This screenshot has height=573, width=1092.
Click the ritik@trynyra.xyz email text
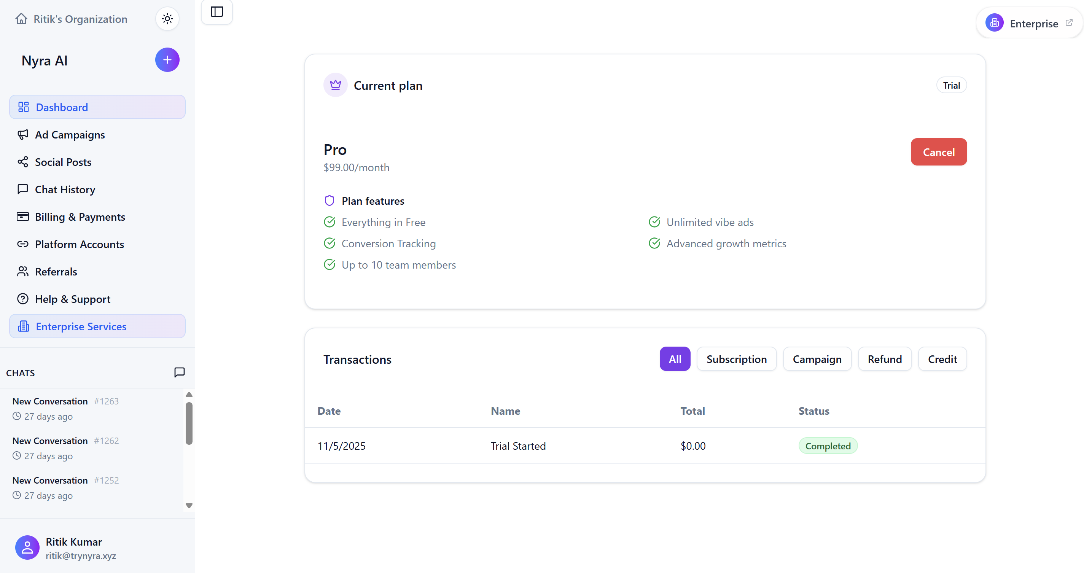[x=81, y=555]
